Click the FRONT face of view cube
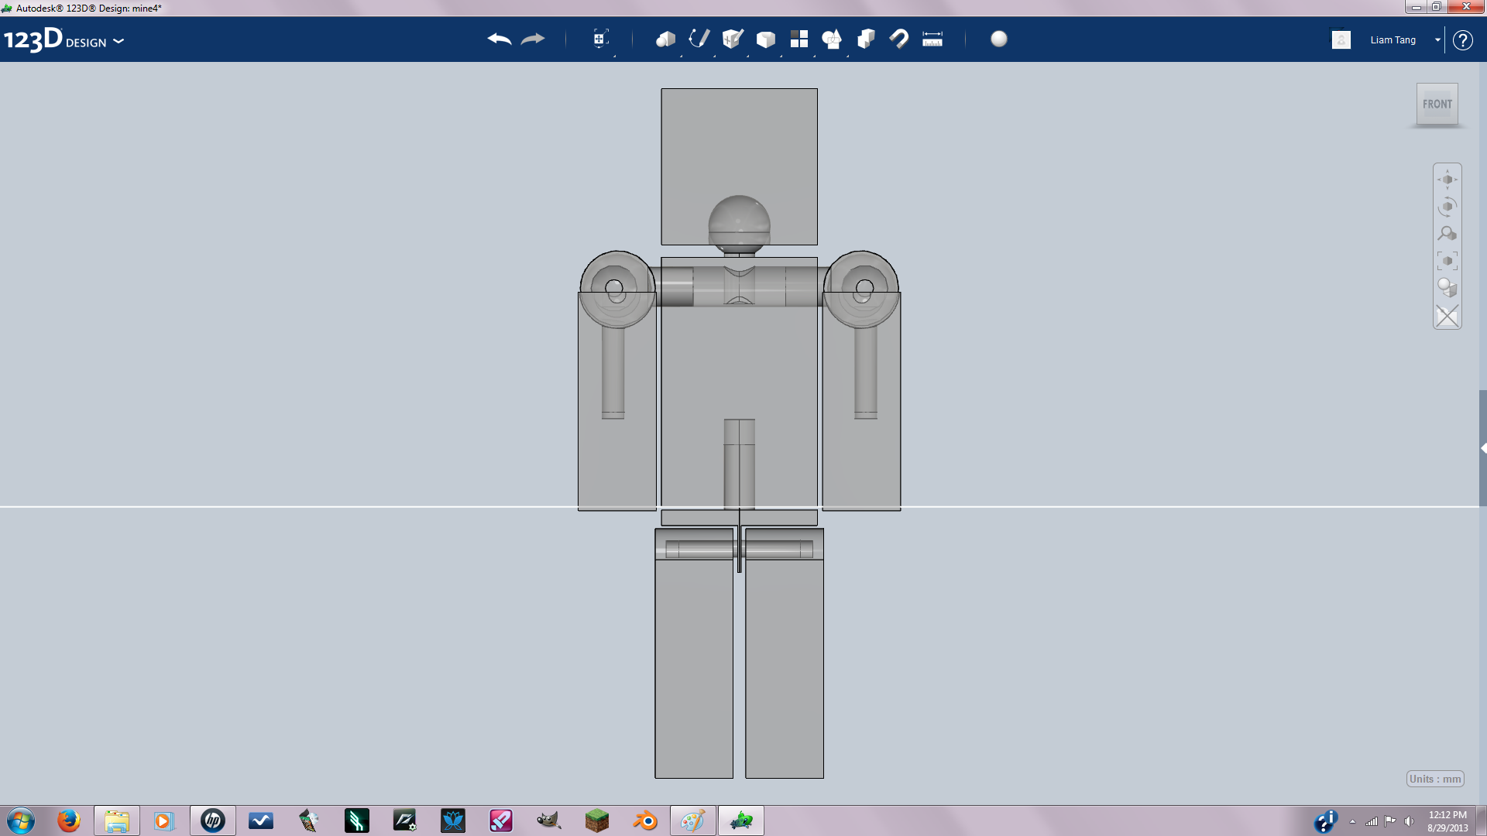 (1437, 104)
